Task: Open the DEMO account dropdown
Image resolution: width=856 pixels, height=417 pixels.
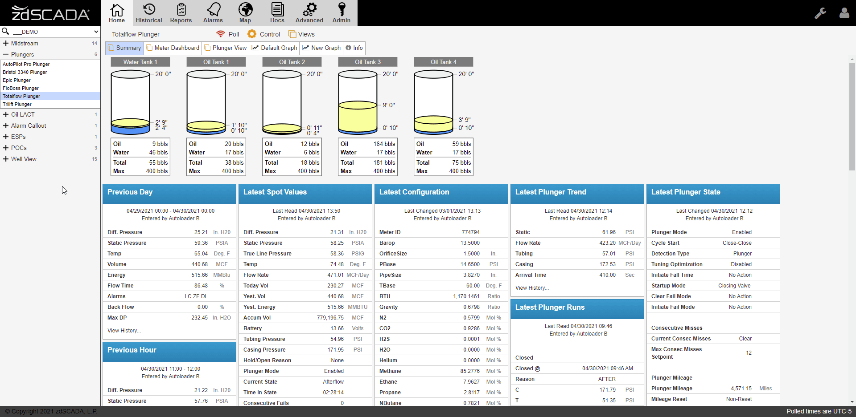Action: pyautogui.click(x=96, y=32)
